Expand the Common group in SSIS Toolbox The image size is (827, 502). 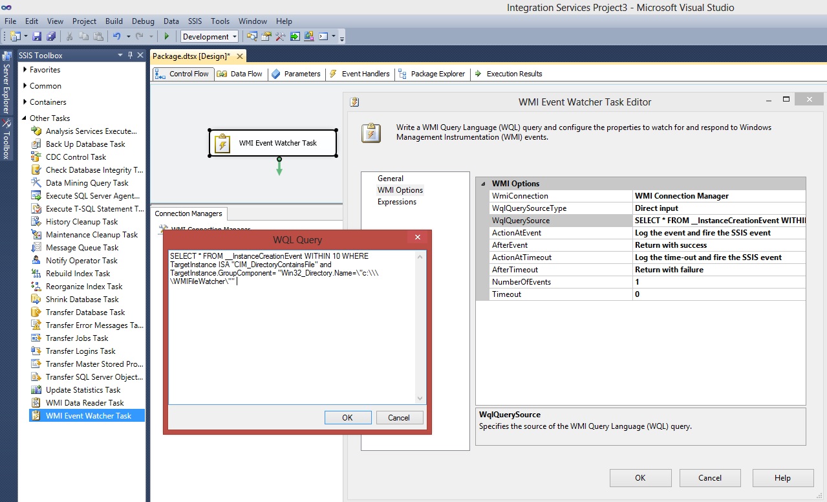click(25, 86)
